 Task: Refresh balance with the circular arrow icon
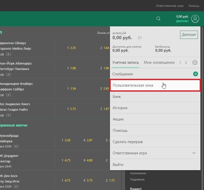[x=140, y=38]
